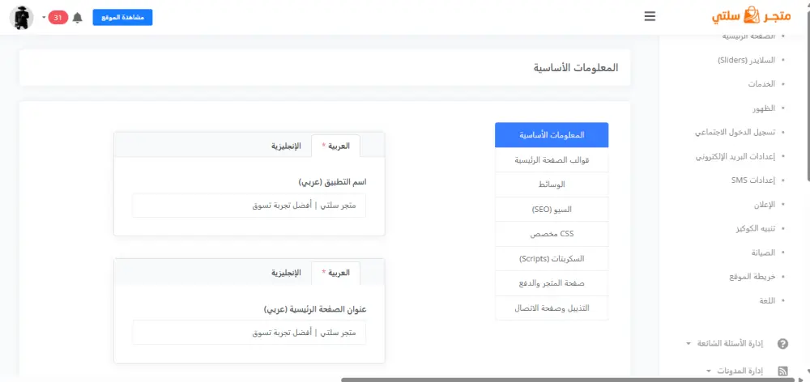This screenshot has height=382, width=810.
Task: Open تنبيه الكوكيز sidebar link
Action: point(756,229)
